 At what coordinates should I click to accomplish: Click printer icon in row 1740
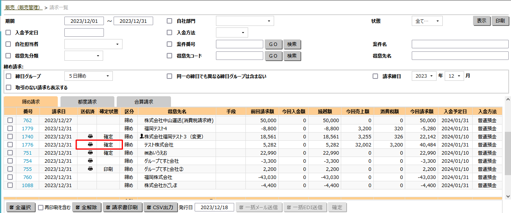click(90, 136)
